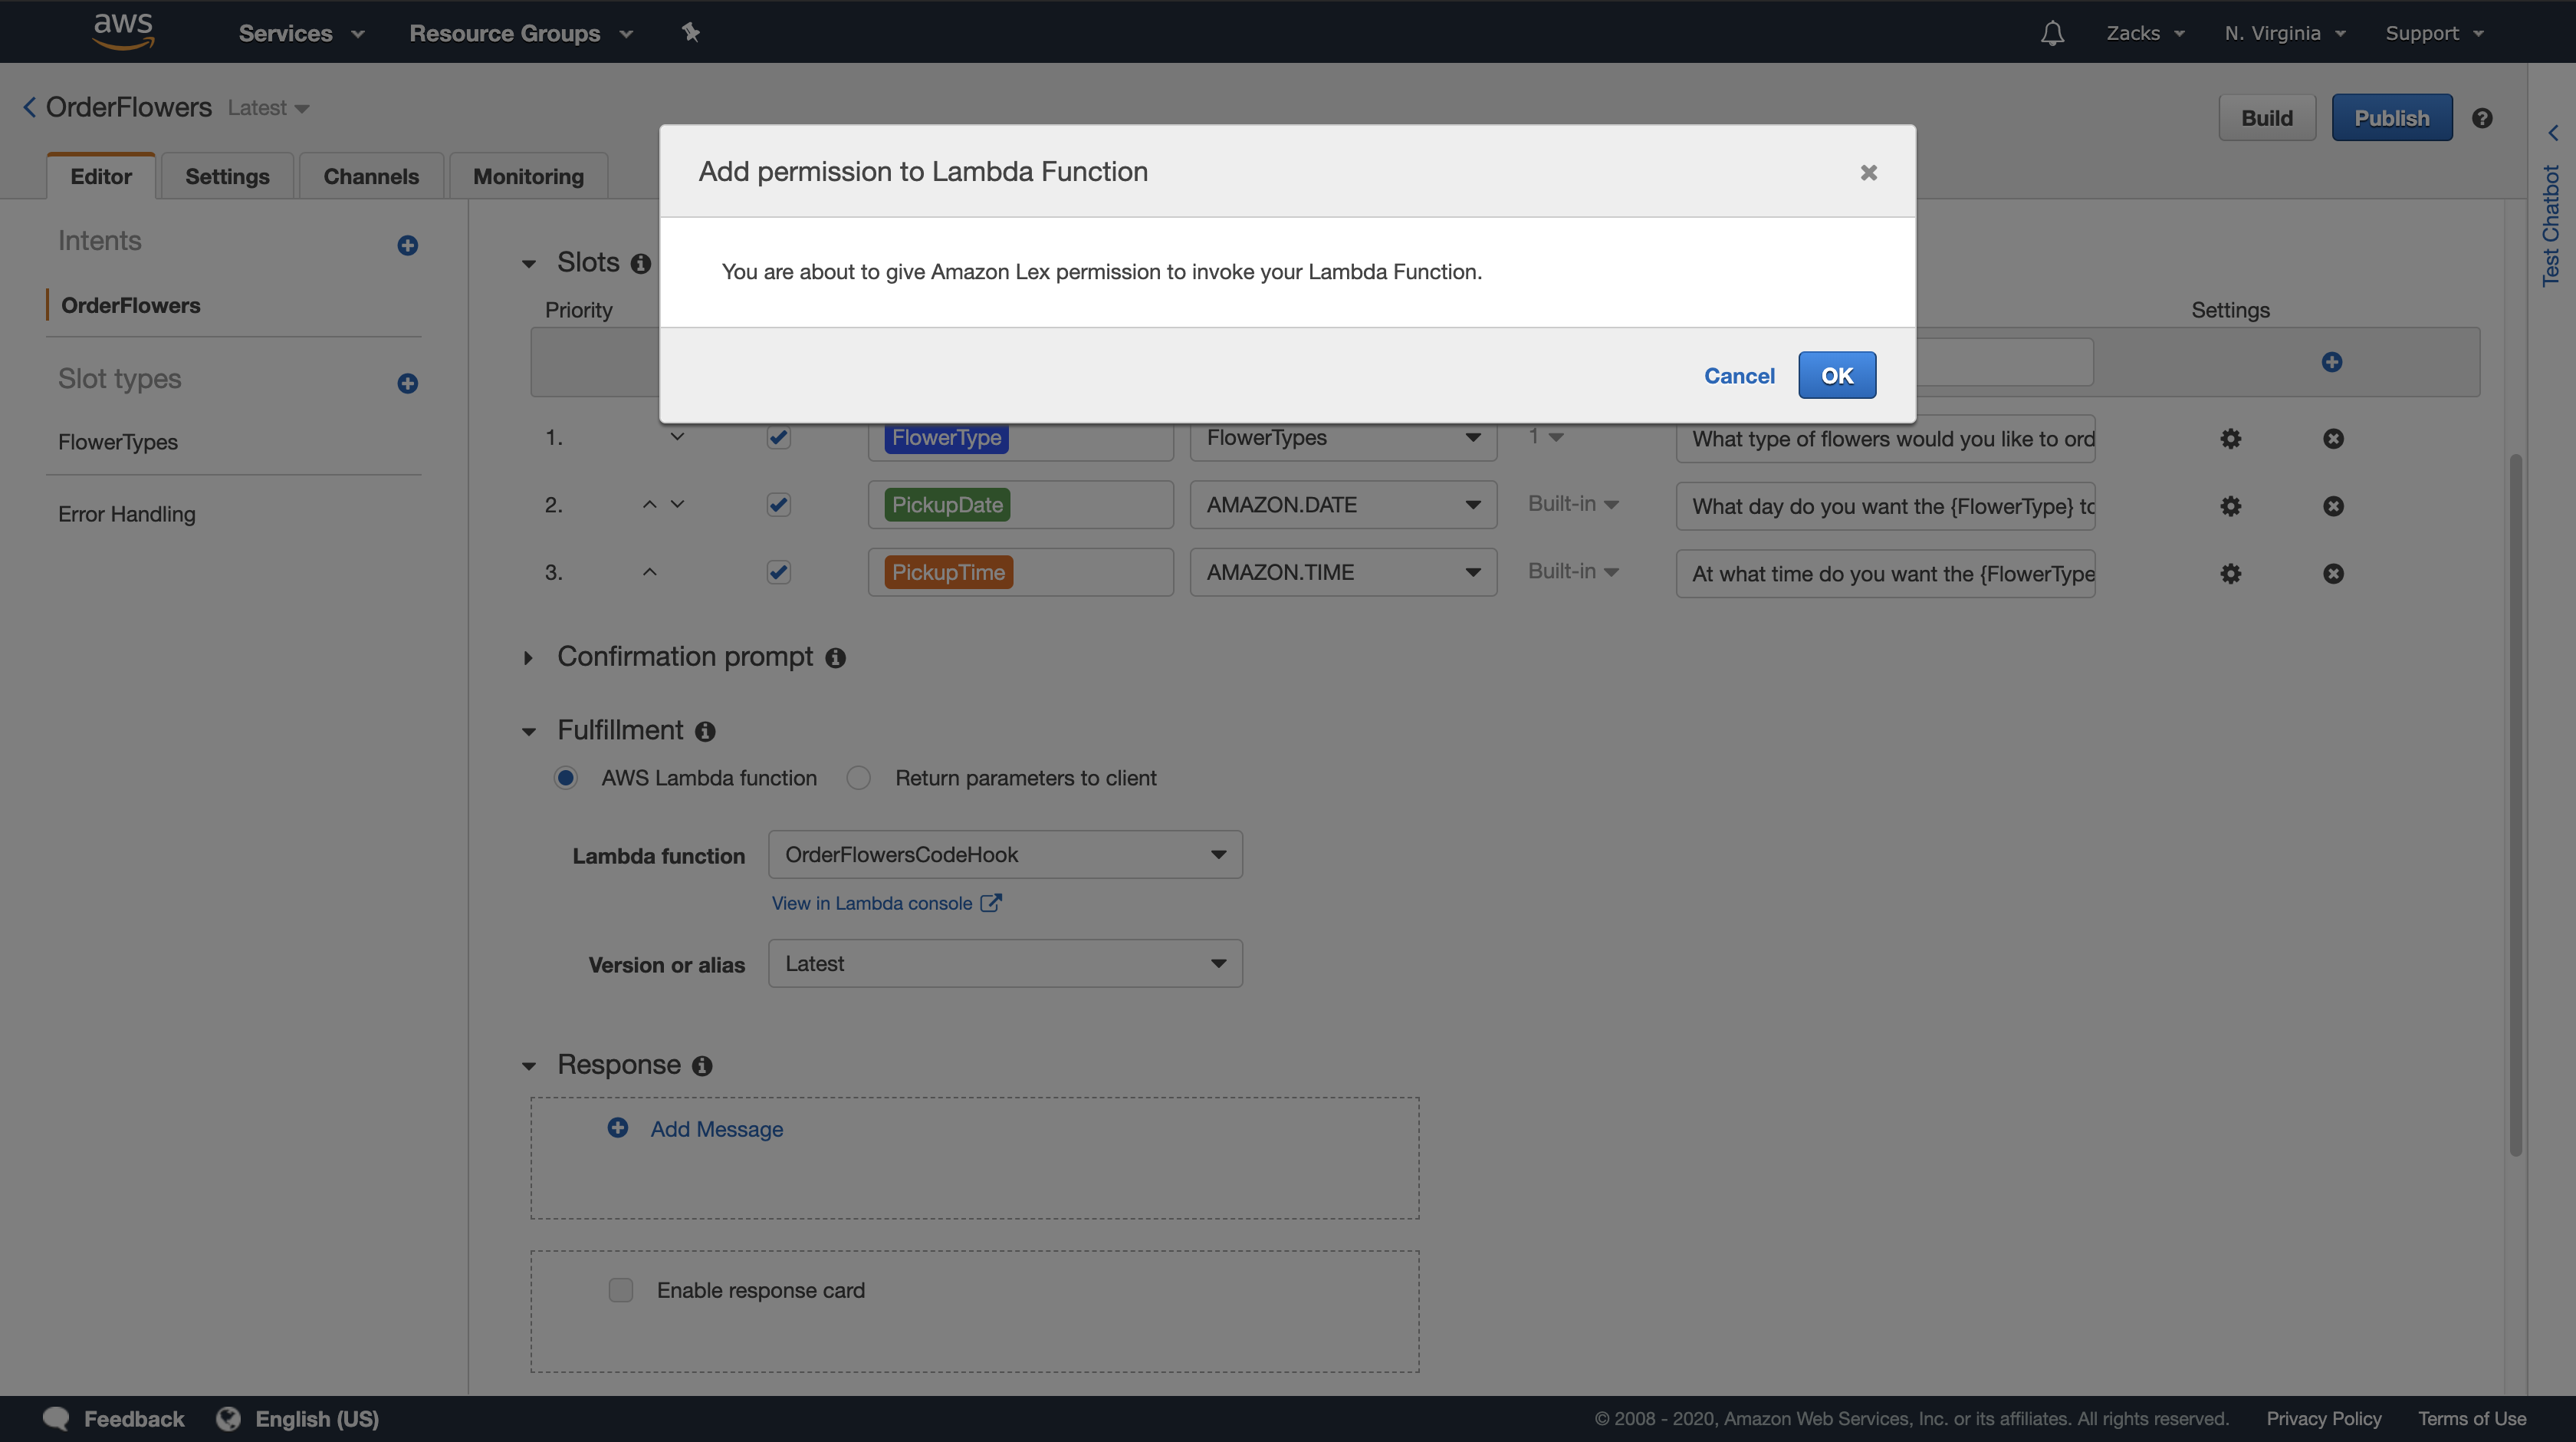Enable response card checkbox
2576x1442 pixels.
[x=621, y=1290]
